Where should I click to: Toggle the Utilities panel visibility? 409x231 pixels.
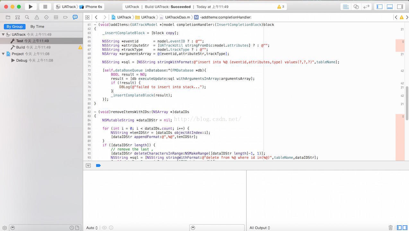point(400,7)
